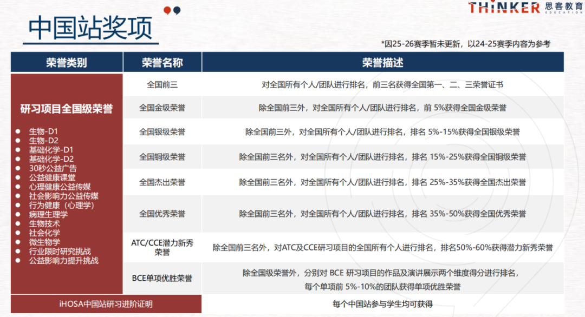Viewport: 585px width, 317px height.
Task: Click the ATC/CCE潜力新秀荣誉 cell
Action: [162, 247]
